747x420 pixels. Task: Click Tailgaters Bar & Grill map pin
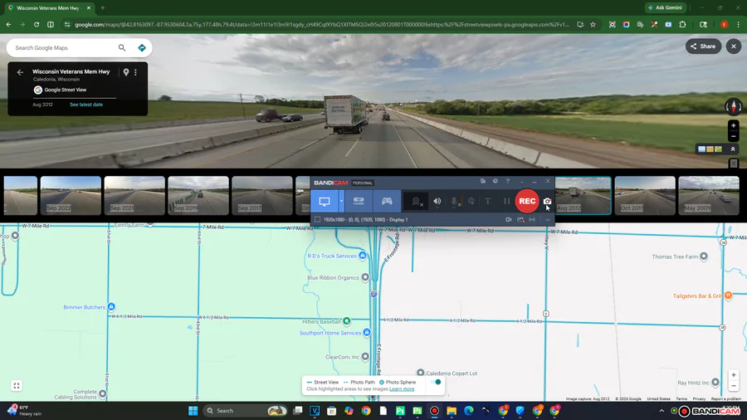pos(729,295)
